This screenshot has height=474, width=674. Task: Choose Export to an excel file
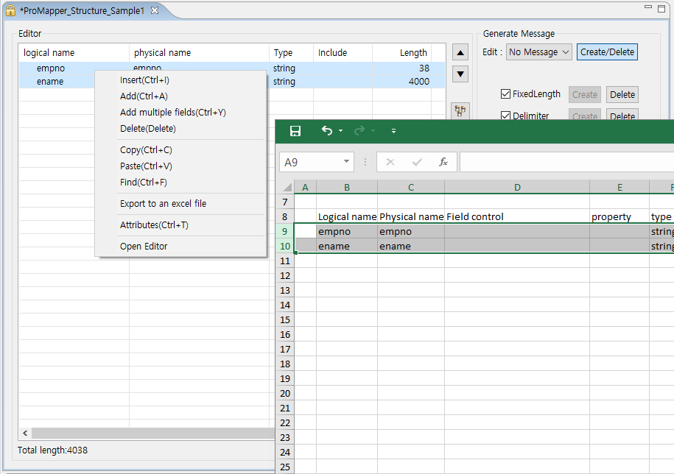pos(163,204)
